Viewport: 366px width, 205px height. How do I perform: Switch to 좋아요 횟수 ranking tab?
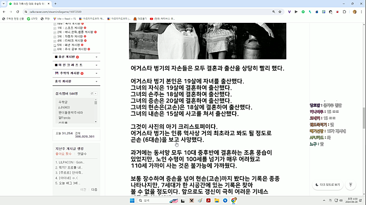pos(64,154)
